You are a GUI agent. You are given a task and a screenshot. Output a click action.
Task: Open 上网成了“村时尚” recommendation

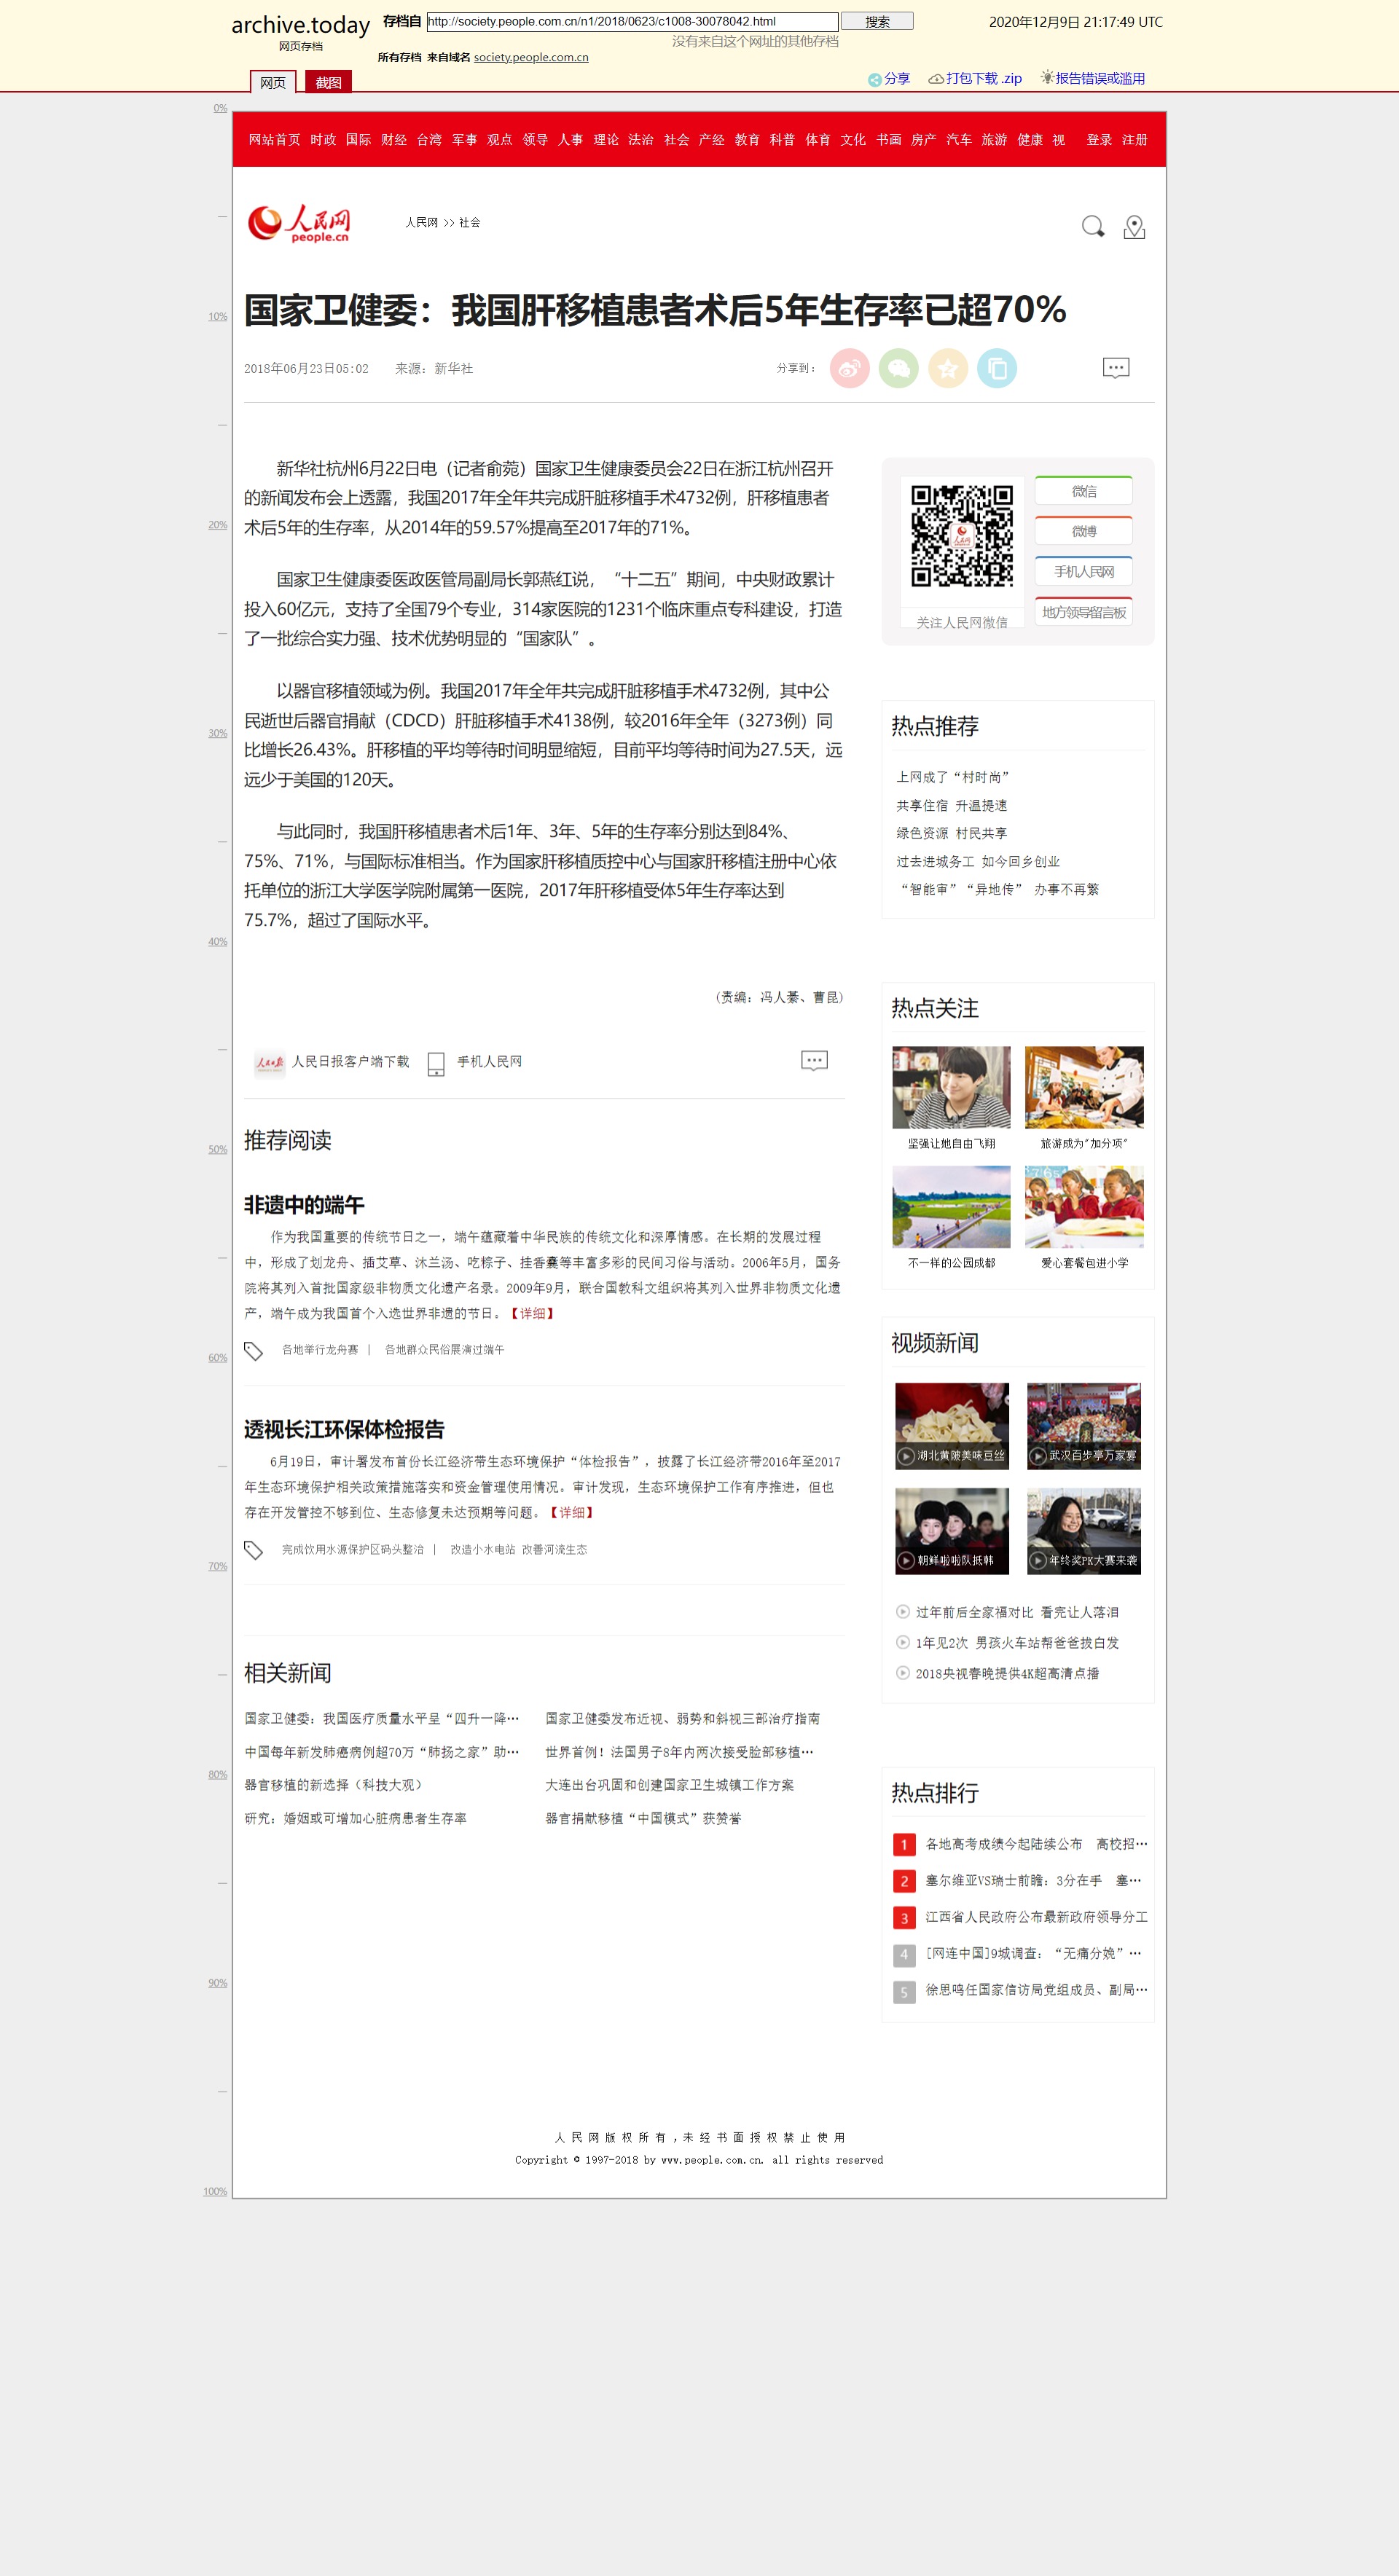953,777
